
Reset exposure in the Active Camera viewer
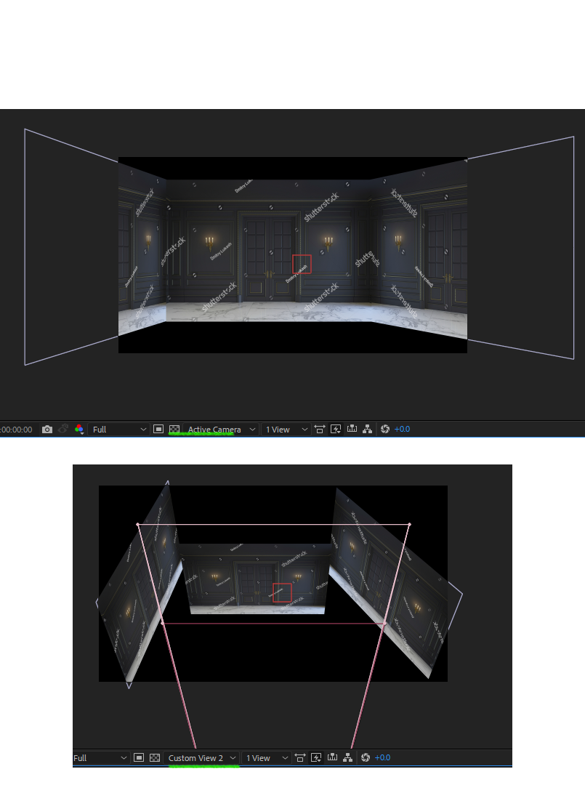click(385, 429)
